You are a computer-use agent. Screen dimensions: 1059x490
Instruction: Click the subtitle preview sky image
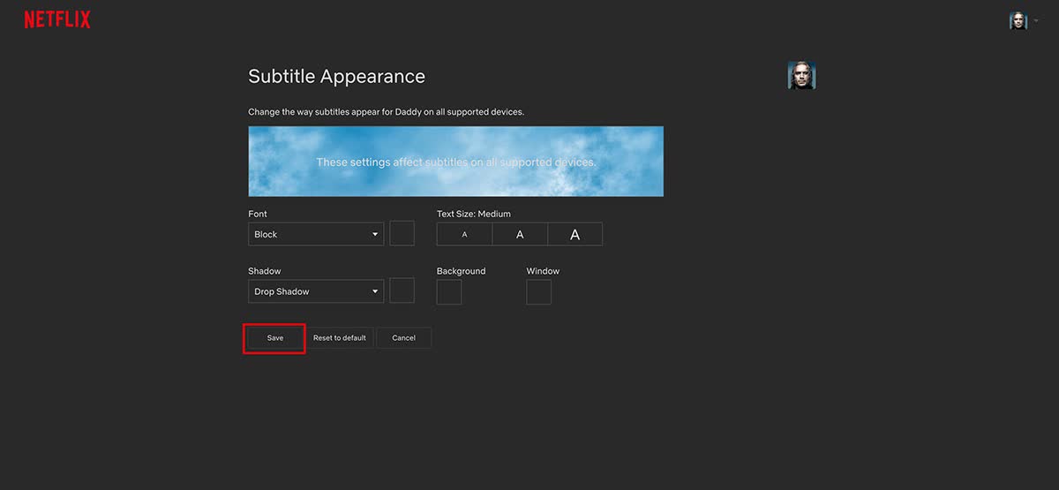[x=455, y=162]
